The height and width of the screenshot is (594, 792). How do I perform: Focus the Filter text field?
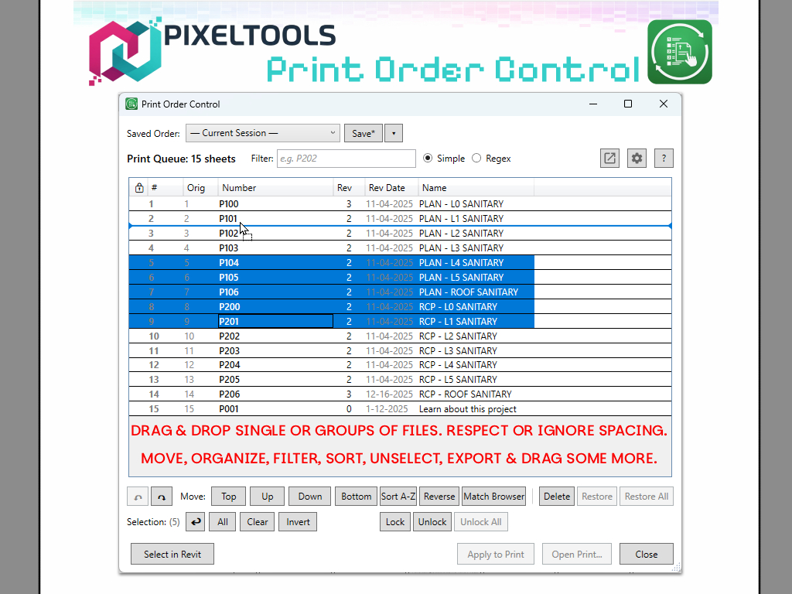click(346, 159)
